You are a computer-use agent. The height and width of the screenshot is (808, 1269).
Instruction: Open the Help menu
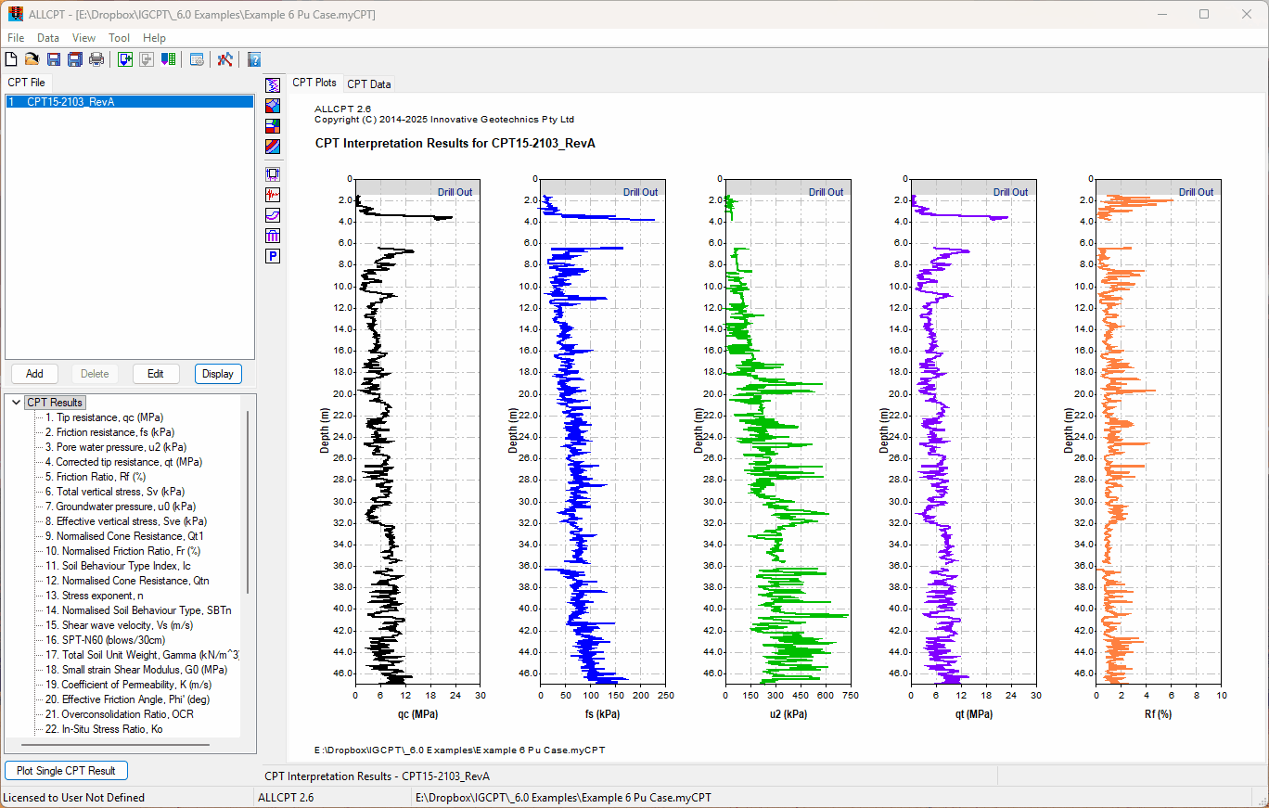155,38
